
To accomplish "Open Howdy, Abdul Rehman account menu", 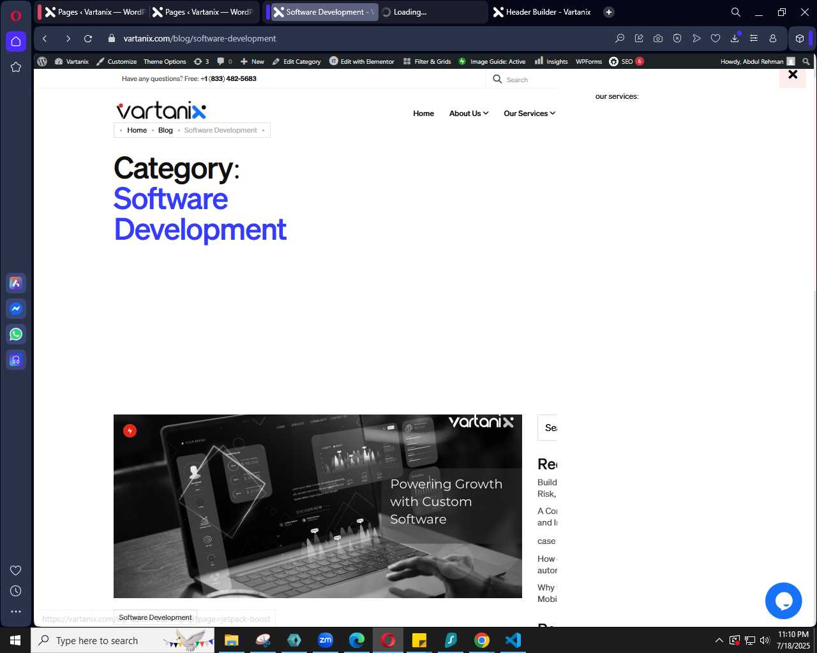I will 758,61.
